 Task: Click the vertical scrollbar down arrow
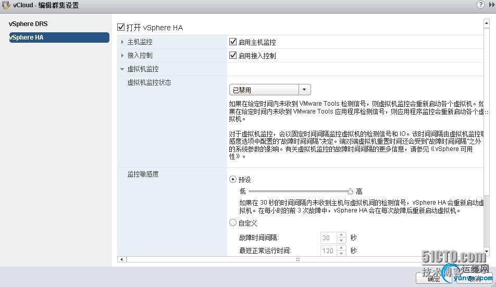click(x=487, y=251)
